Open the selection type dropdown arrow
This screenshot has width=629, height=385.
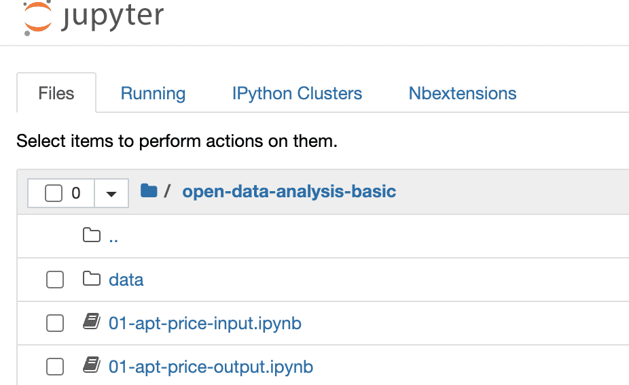[x=111, y=193]
